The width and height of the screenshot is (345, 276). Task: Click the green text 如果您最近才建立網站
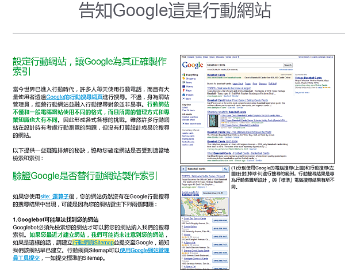[57, 235]
